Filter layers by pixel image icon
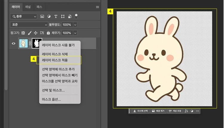 pyautogui.click(x=42, y=16)
